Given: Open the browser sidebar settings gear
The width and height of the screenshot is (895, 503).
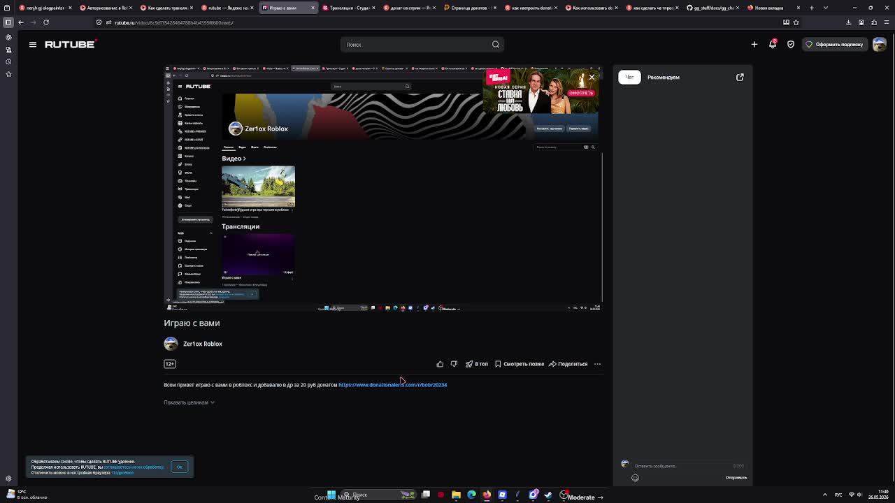Looking at the screenshot, I should pyautogui.click(x=8, y=479).
